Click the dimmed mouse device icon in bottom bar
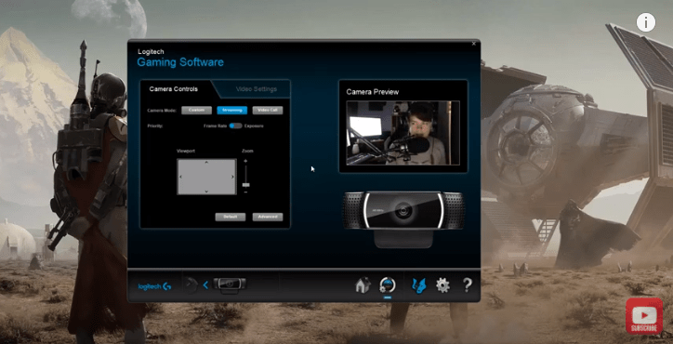The height and width of the screenshot is (344, 673). tap(191, 284)
